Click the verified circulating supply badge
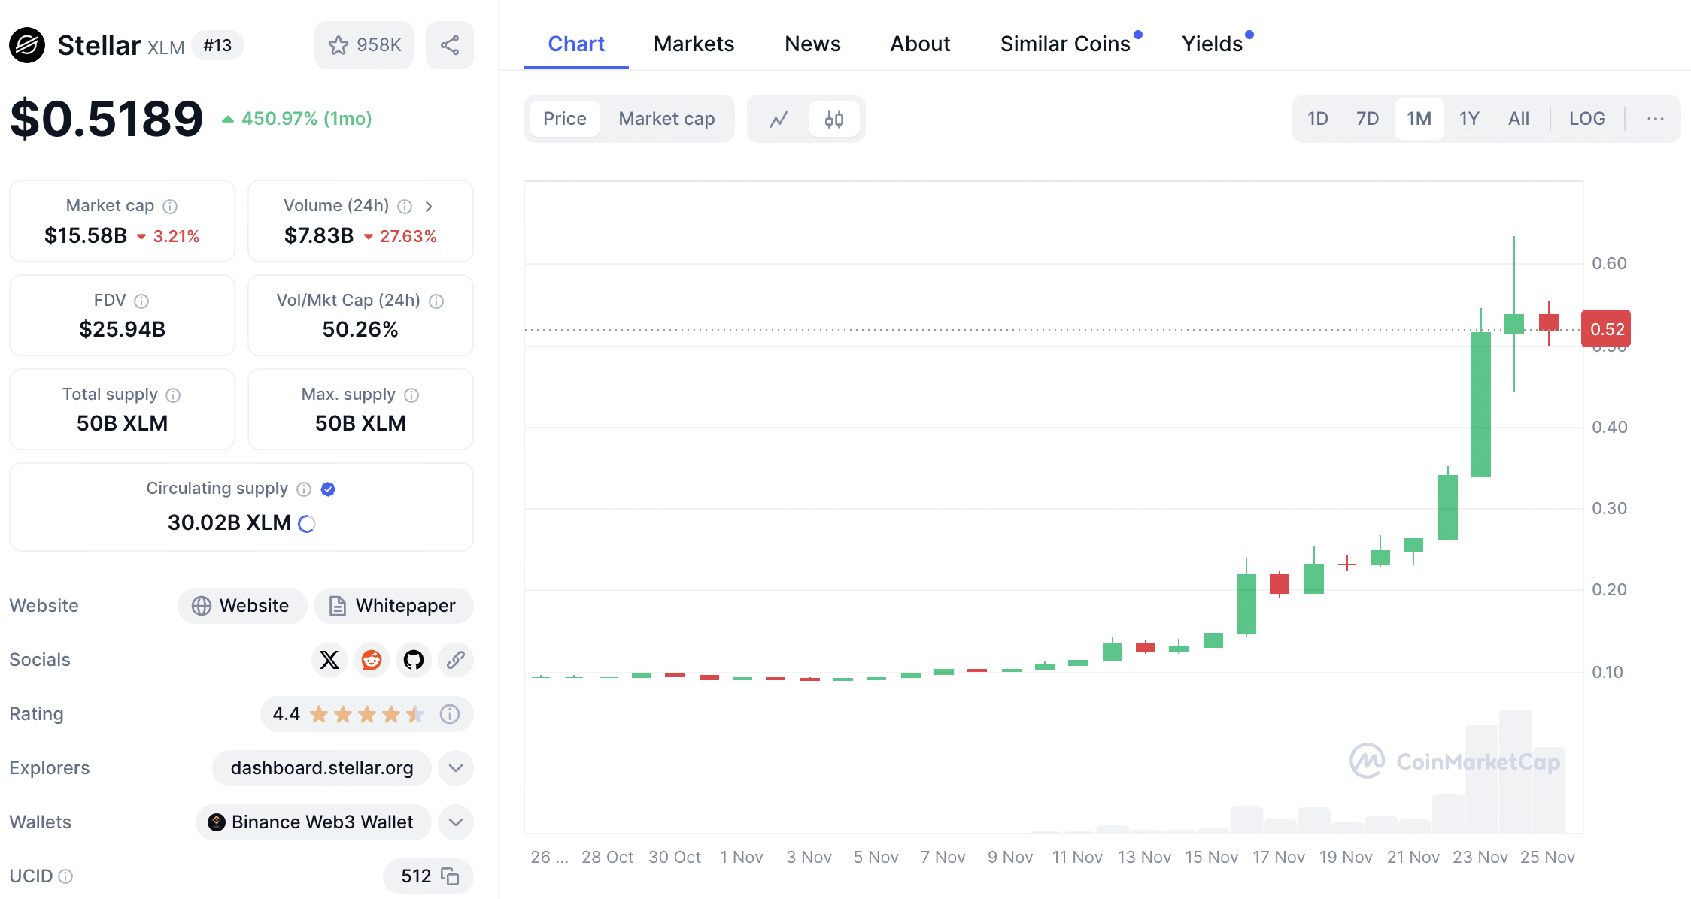 pos(328,489)
